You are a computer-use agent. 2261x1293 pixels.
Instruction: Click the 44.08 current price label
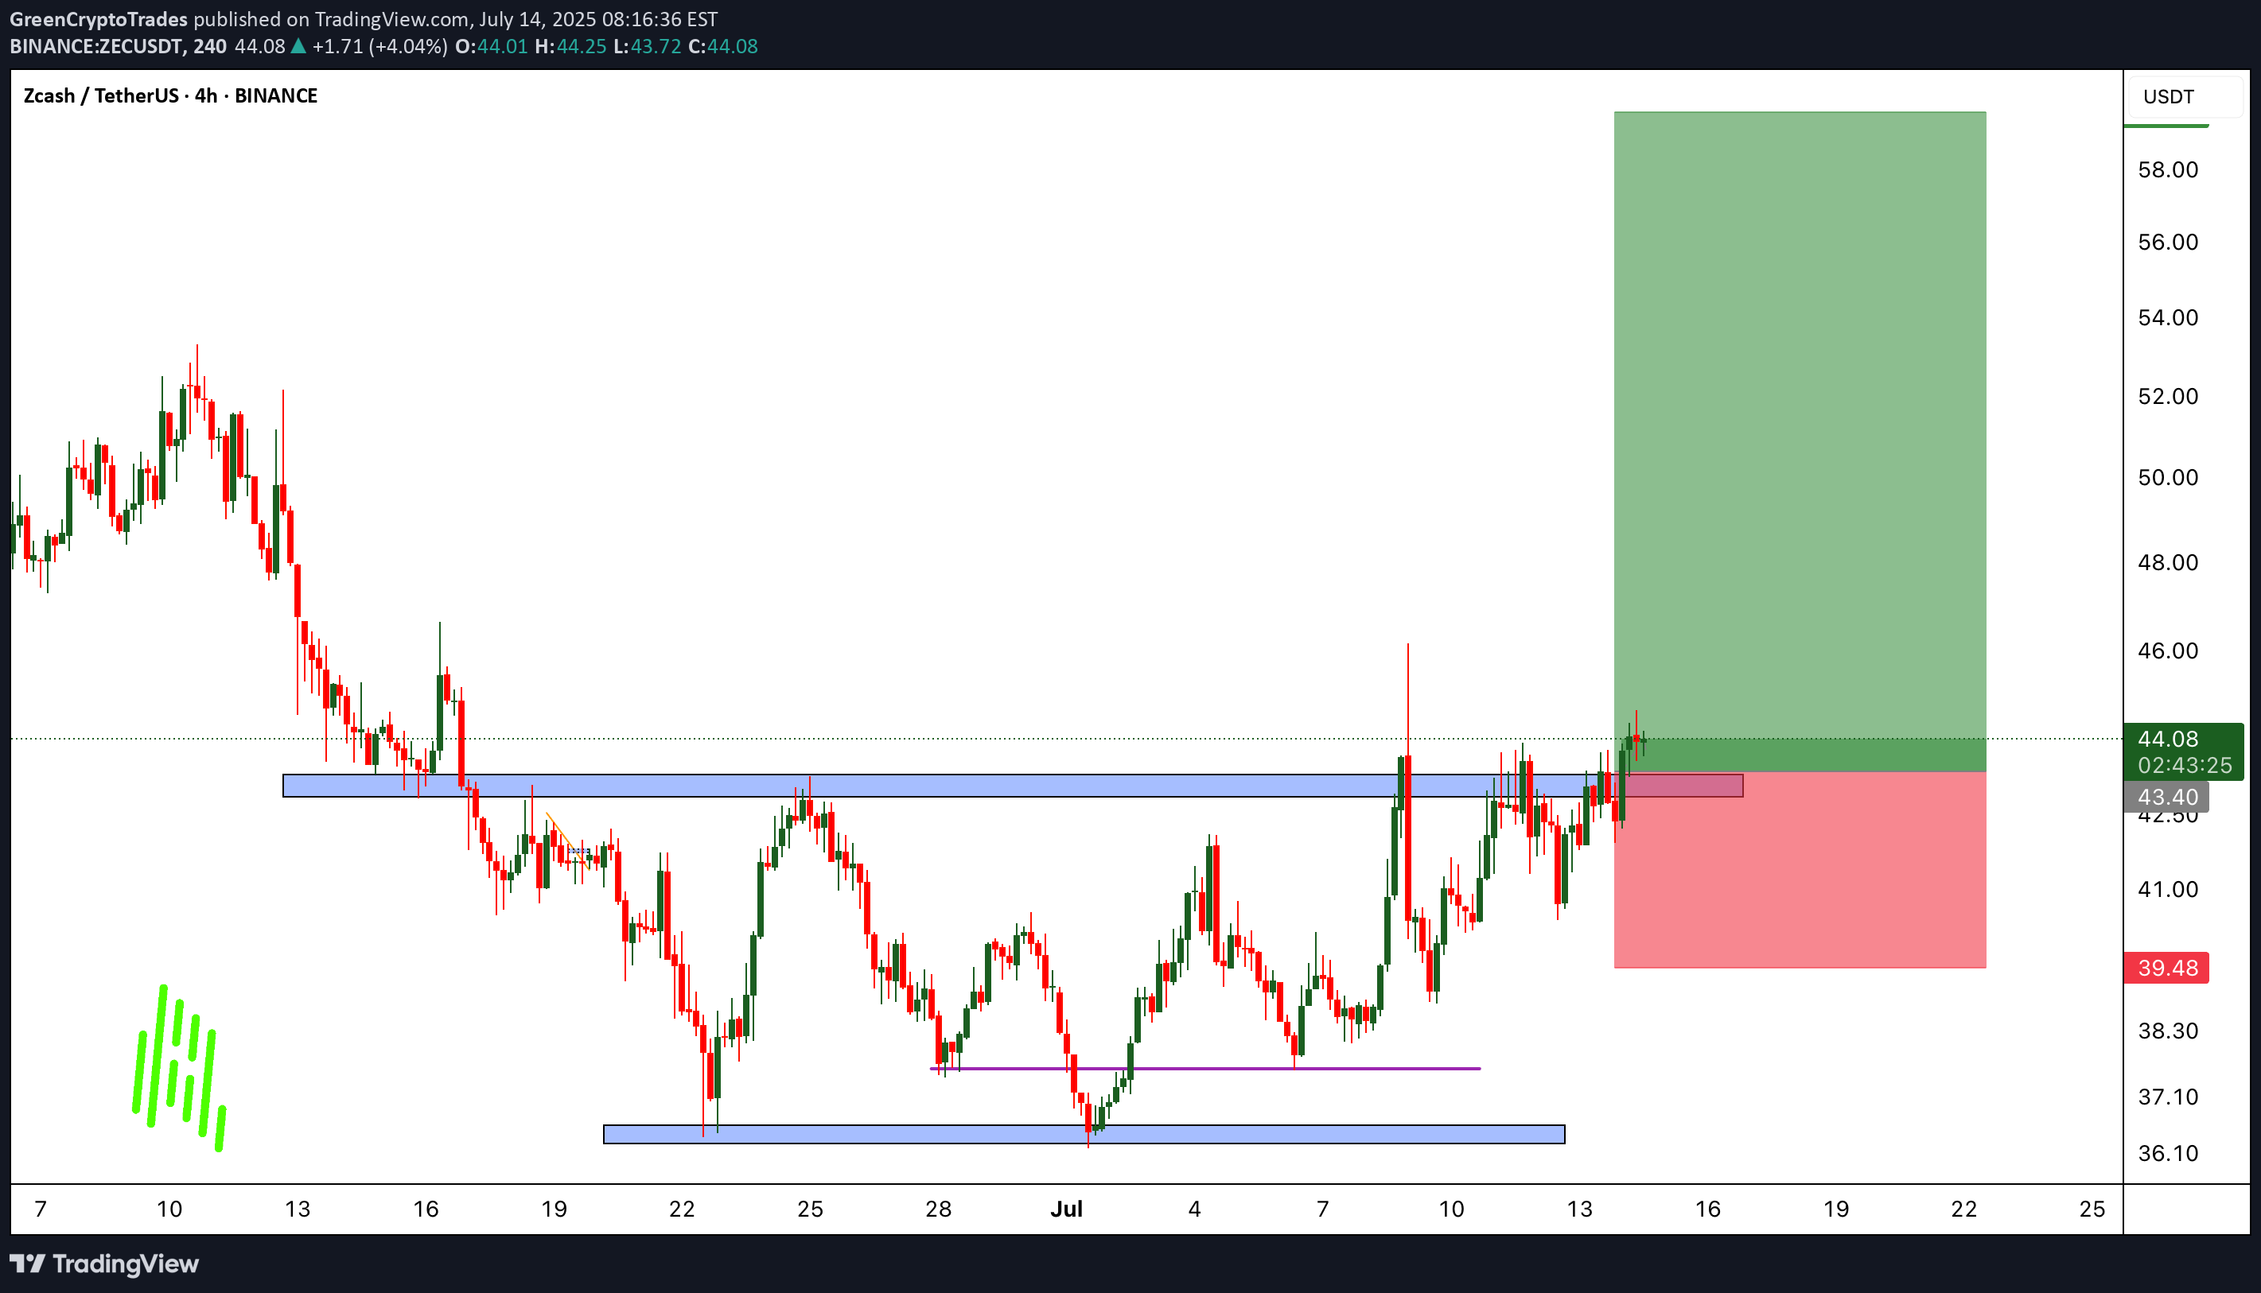[x=2168, y=739]
